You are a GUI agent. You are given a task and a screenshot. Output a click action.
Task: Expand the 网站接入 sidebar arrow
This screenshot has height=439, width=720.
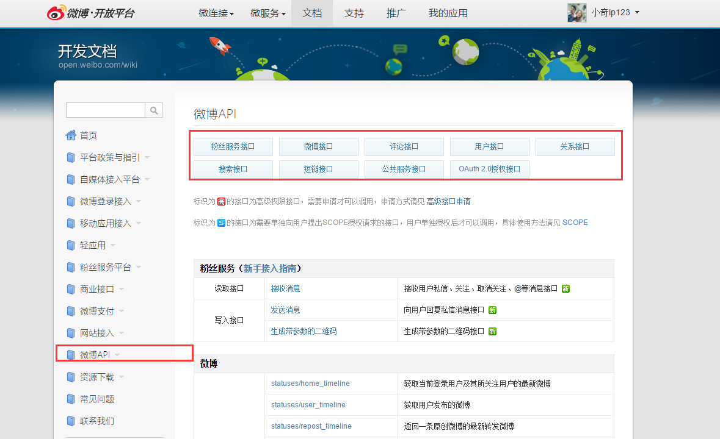click(x=122, y=333)
